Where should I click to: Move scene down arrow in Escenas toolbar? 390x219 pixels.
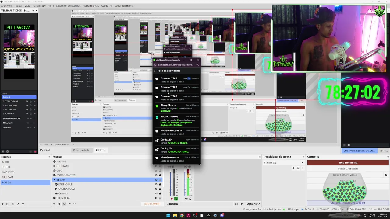(x=23, y=204)
